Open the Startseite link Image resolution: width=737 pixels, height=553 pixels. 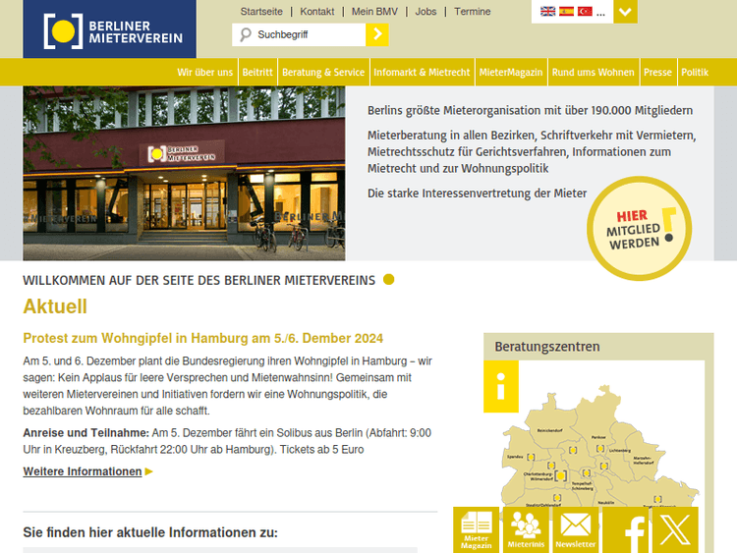(261, 11)
